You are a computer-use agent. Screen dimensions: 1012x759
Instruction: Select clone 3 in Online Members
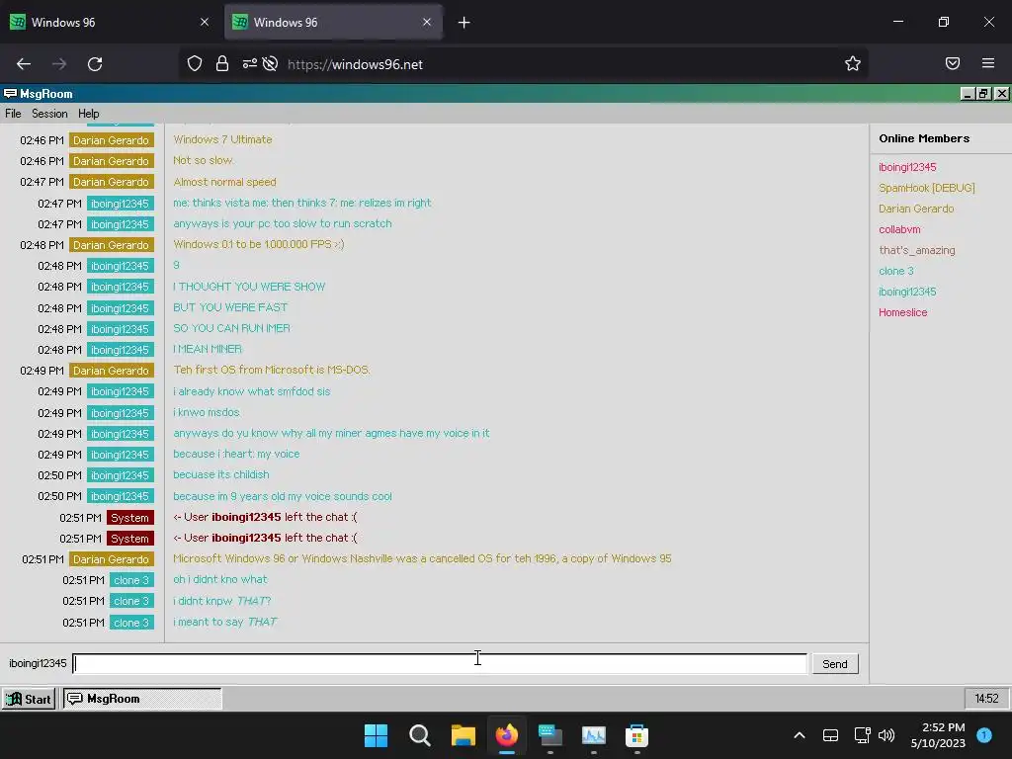pos(895,271)
